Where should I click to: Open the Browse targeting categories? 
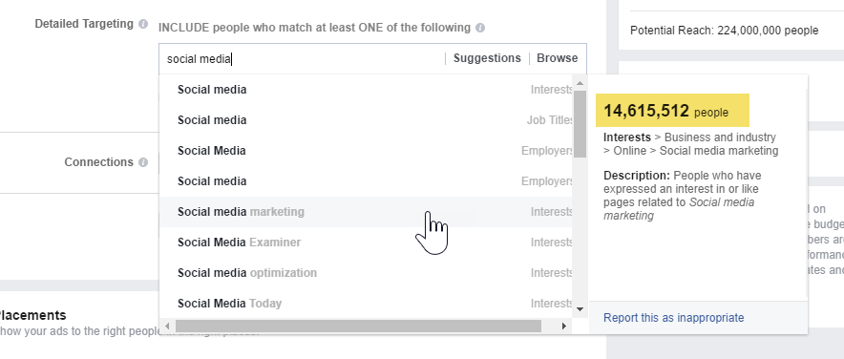tap(558, 58)
